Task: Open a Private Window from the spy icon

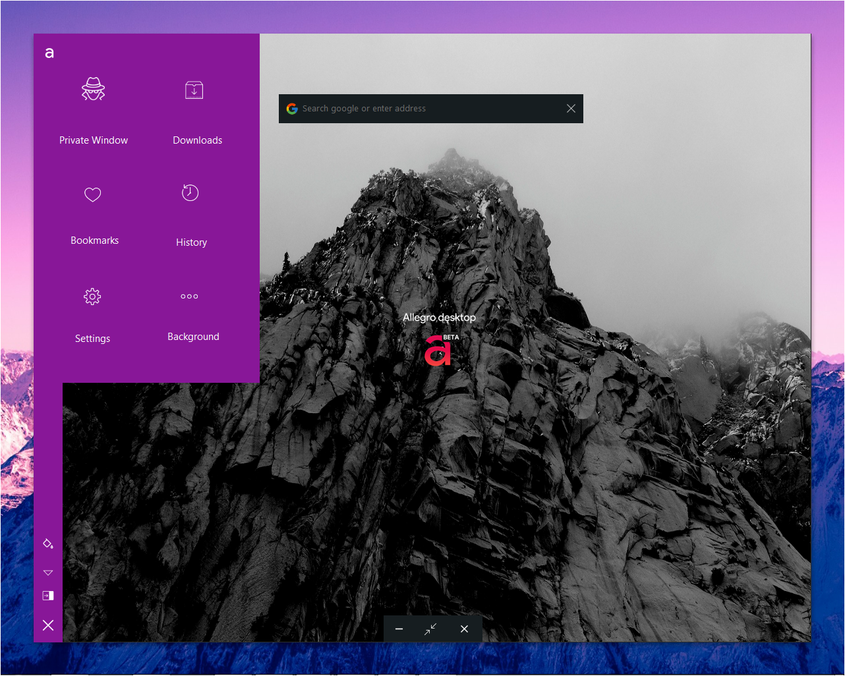Action: [x=93, y=89]
